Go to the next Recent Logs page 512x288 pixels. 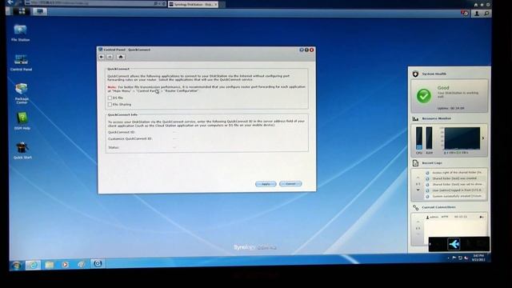tap(418, 190)
